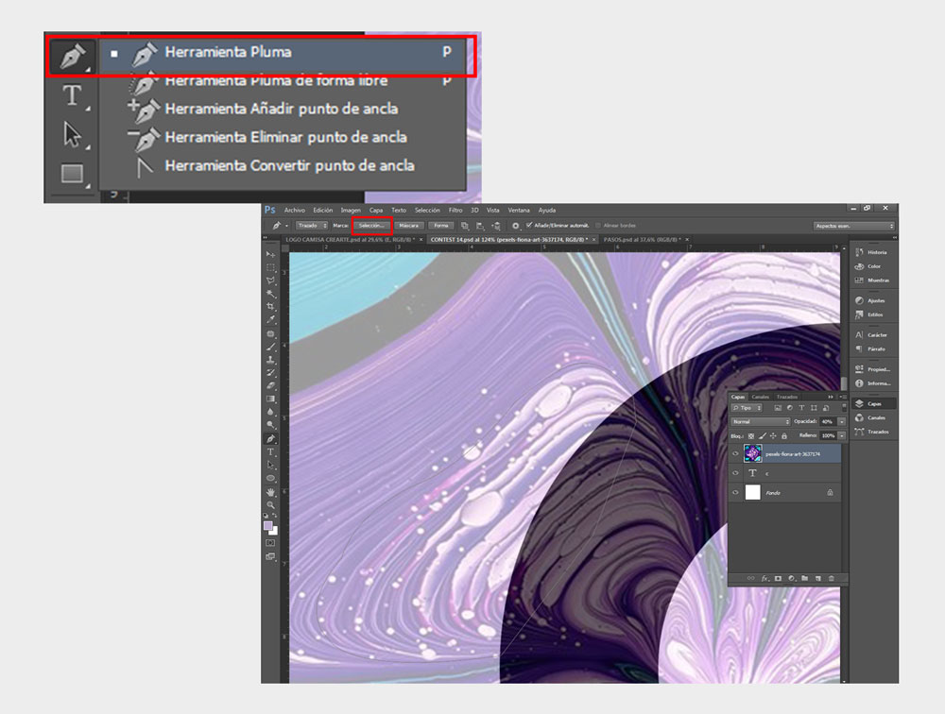This screenshot has height=714, width=945.
Task: Hide the text layer via its eye
Action: point(735,473)
